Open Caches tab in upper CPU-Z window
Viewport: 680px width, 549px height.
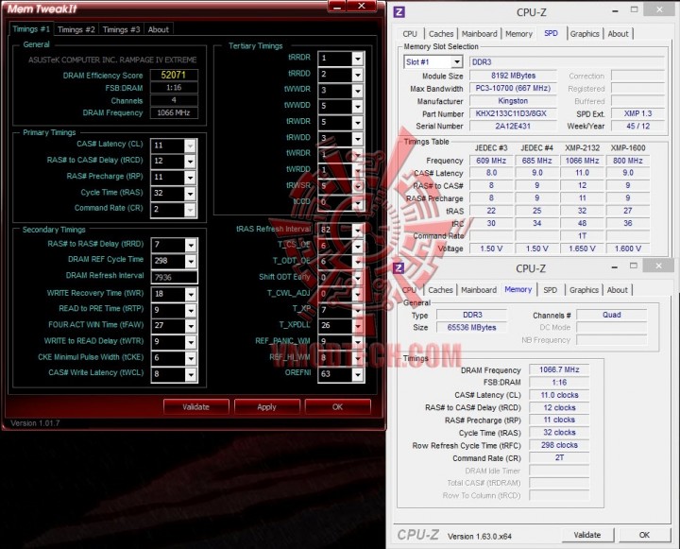(x=441, y=34)
